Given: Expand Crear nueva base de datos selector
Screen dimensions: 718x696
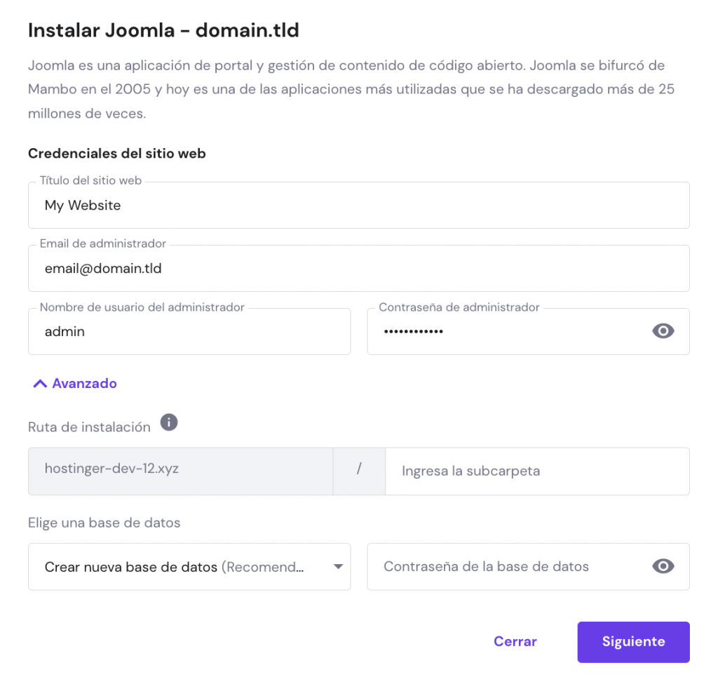Looking at the screenshot, I should tap(189, 566).
